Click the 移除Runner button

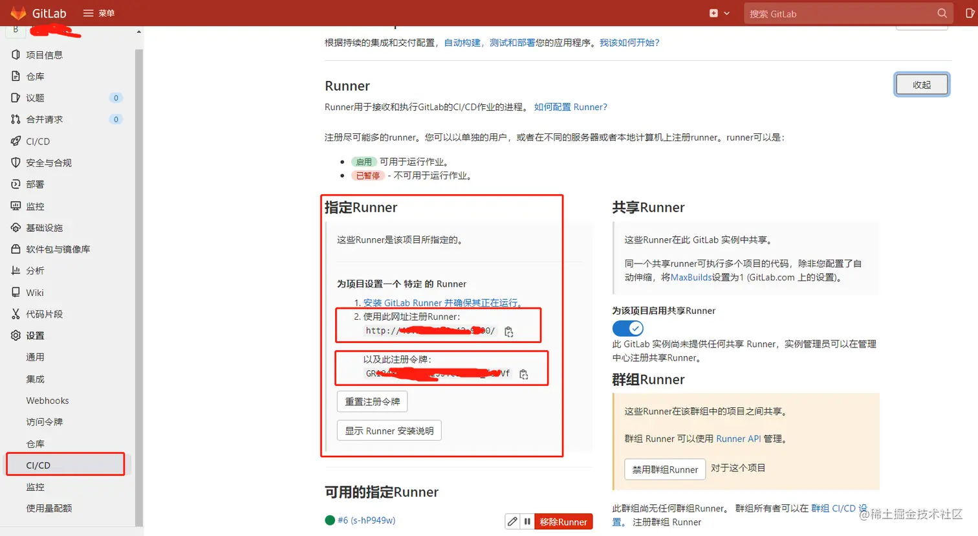[563, 522]
